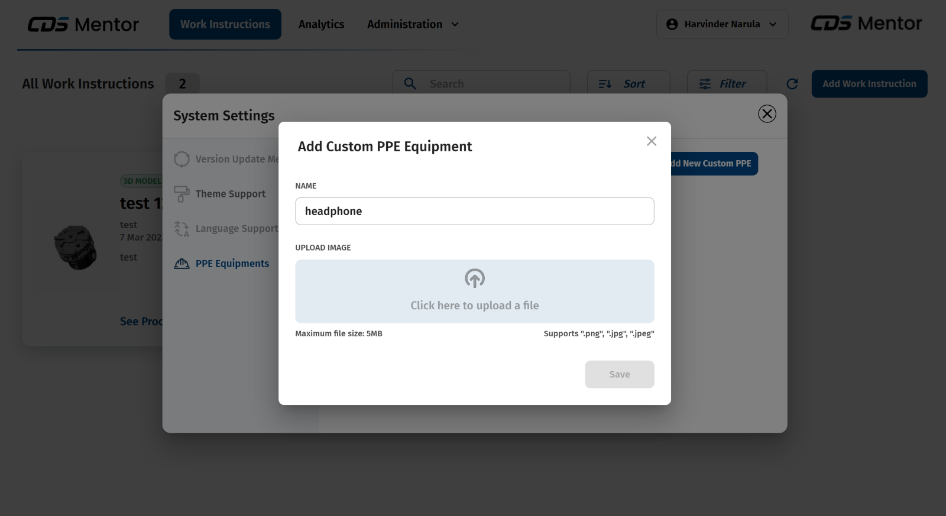Click the Name field containing headphone

click(474, 211)
